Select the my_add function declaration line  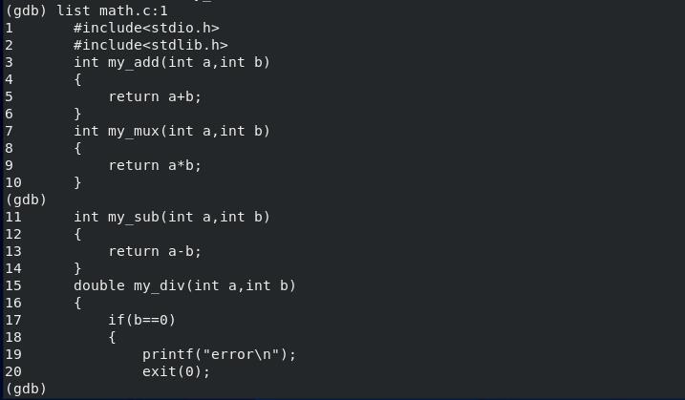172,62
